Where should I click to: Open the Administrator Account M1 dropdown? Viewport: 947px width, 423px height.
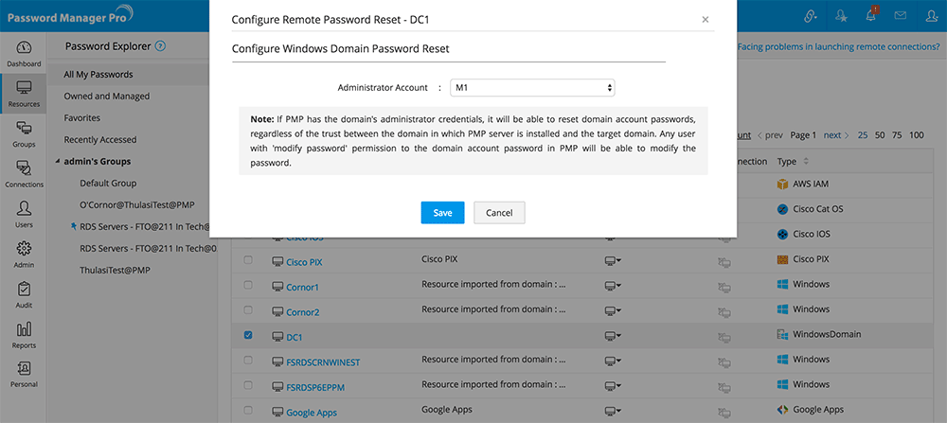(x=532, y=88)
